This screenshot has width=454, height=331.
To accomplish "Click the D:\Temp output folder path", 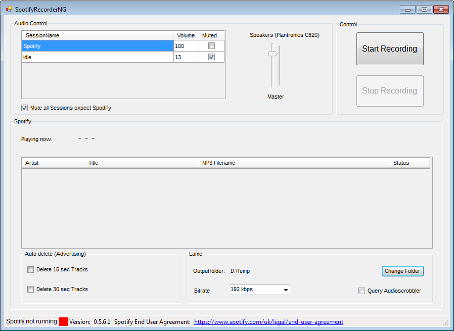I will click(240, 271).
